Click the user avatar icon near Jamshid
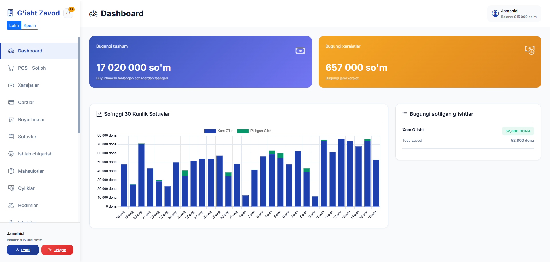This screenshot has width=550, height=262. tap(495, 13)
